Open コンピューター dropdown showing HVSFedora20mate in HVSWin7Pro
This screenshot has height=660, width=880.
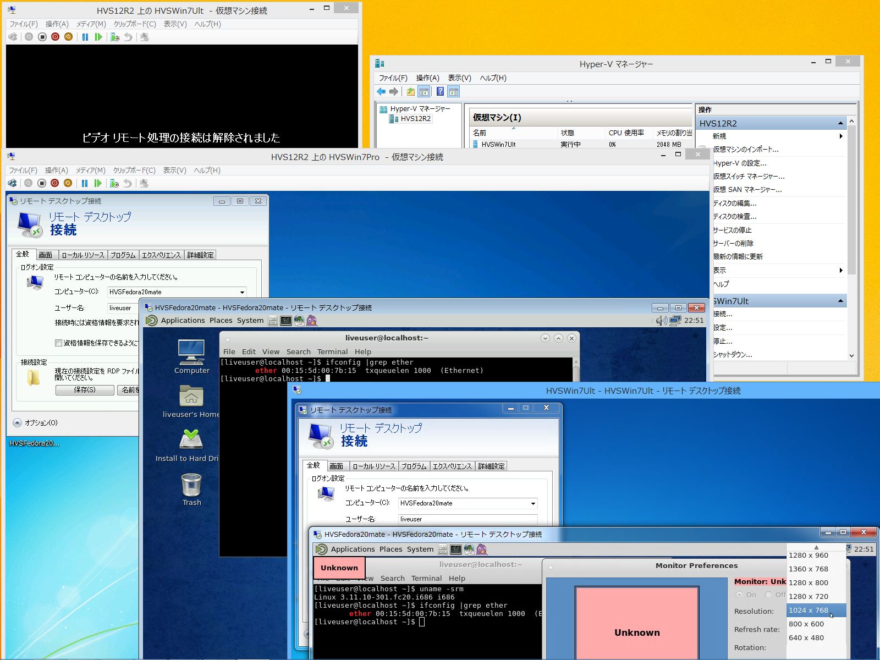pos(242,292)
